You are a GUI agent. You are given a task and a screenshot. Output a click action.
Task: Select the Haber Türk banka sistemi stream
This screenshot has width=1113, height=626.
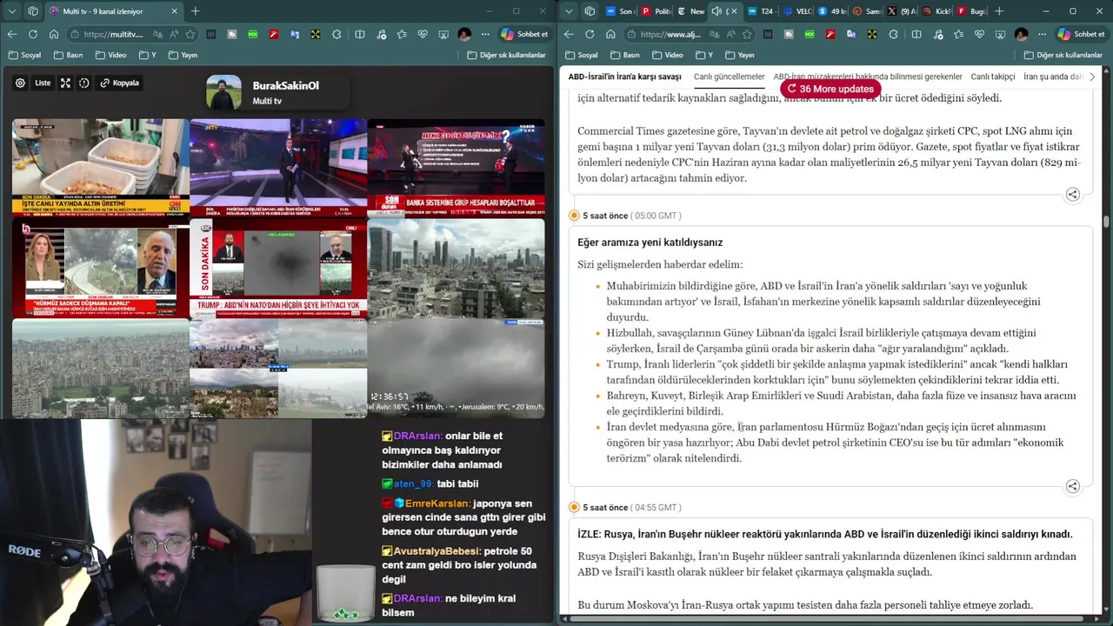456,167
